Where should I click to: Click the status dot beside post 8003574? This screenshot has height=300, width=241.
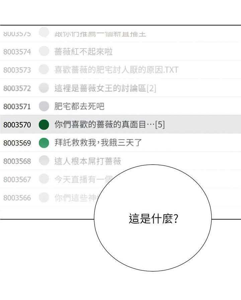(44, 51)
